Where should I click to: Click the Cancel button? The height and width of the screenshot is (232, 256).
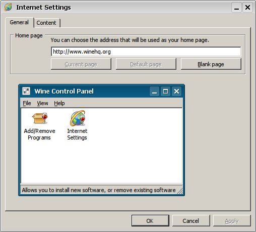(191, 221)
